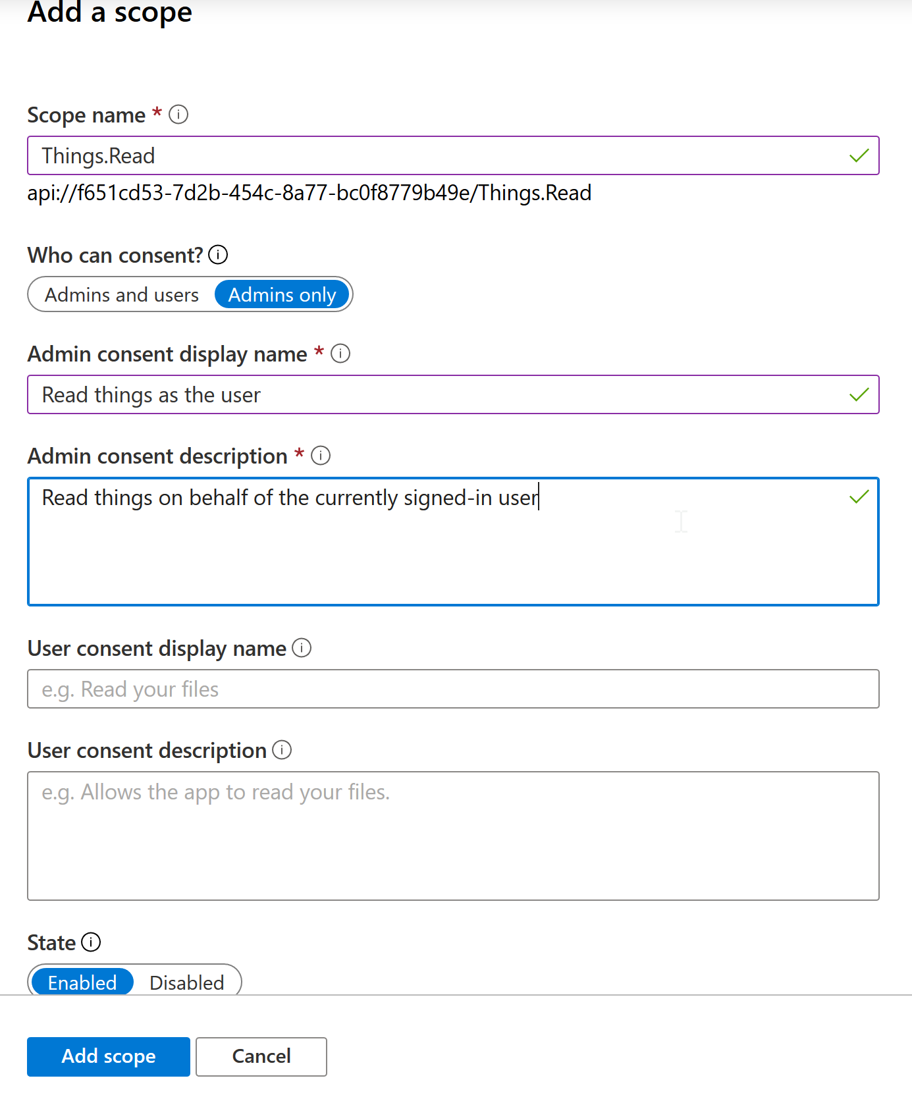Select Admins only consent option
The image size is (912, 1101).
282,295
